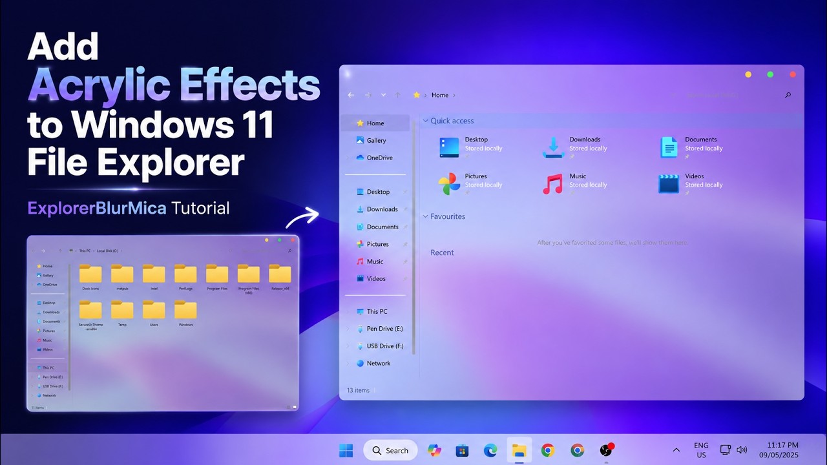
Task: Open the Pictures folder icon in Quick access
Action: pyautogui.click(x=449, y=184)
